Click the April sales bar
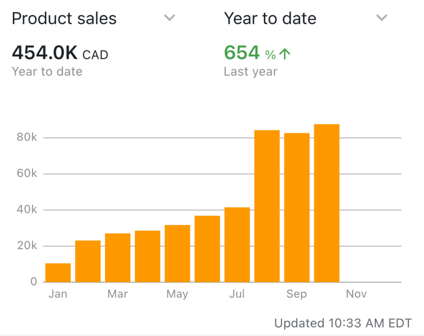The width and height of the screenshot is (424, 336). 147,256
